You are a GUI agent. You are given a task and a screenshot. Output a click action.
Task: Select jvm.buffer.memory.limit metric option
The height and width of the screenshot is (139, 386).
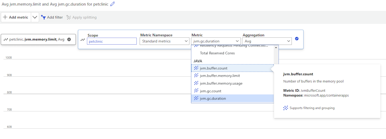point(220,75)
